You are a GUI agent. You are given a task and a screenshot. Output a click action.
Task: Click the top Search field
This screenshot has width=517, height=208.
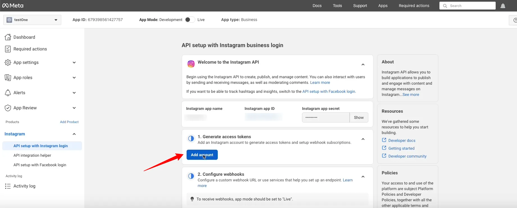pos(468,6)
